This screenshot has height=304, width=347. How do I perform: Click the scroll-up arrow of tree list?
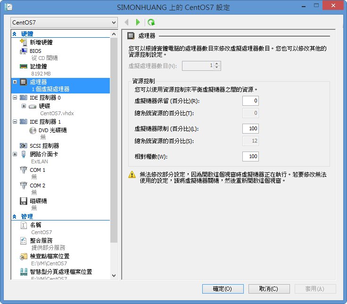coord(114,34)
